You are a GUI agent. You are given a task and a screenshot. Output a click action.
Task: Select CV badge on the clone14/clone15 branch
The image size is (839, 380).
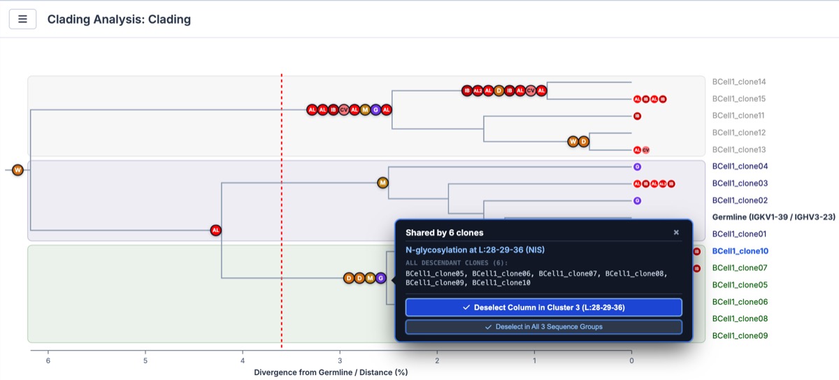pyautogui.click(x=531, y=91)
